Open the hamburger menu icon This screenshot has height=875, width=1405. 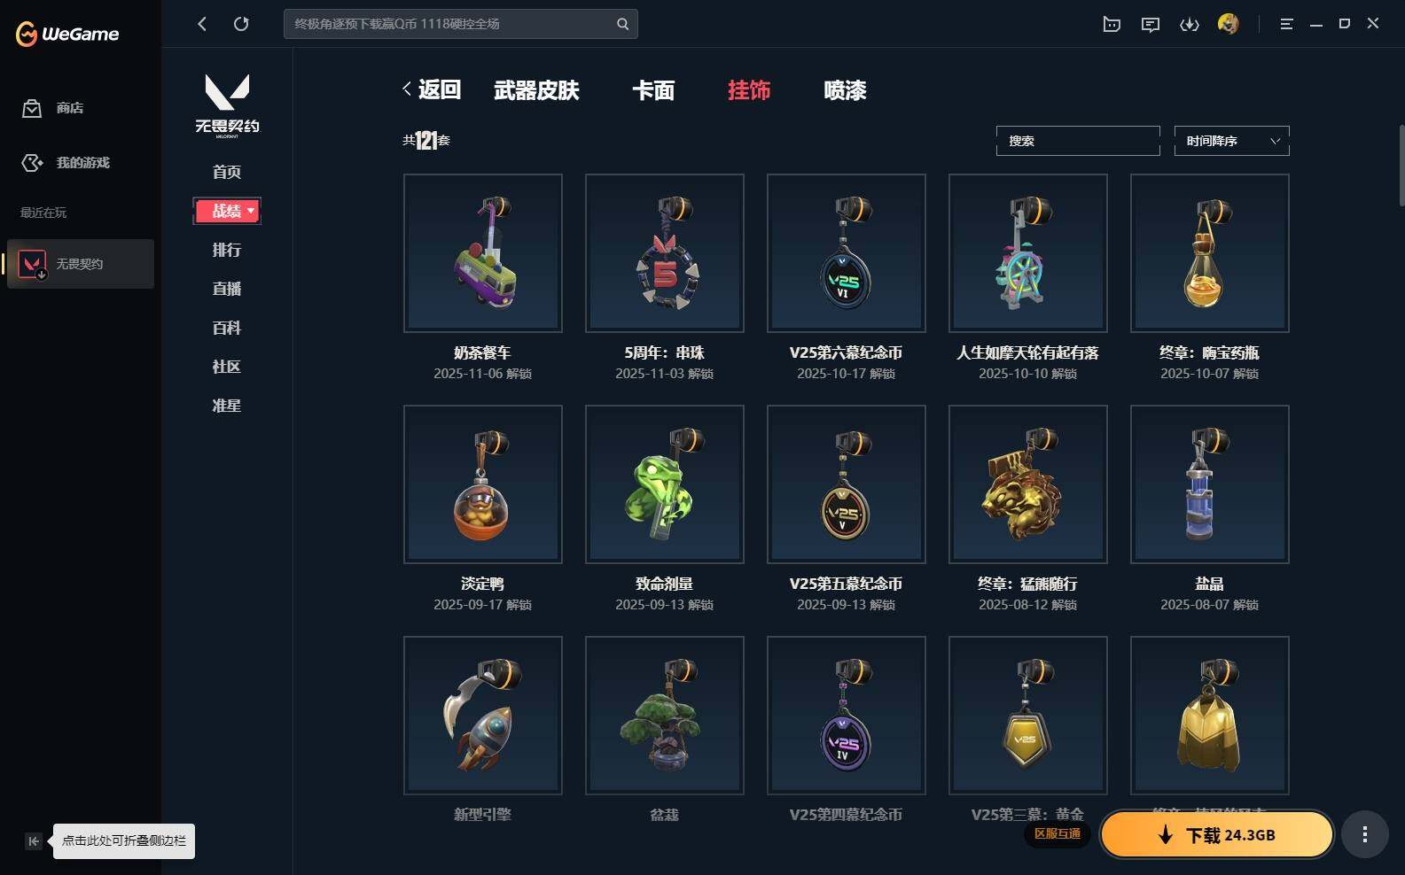pyautogui.click(x=1286, y=24)
